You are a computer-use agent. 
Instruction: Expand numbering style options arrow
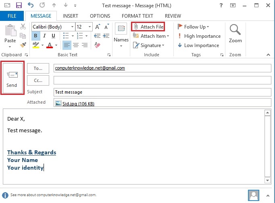click(86, 36)
